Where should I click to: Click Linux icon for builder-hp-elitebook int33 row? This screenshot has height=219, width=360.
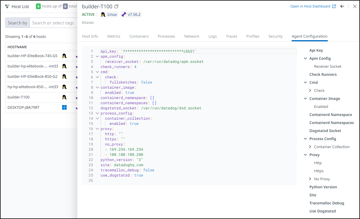tap(64, 66)
